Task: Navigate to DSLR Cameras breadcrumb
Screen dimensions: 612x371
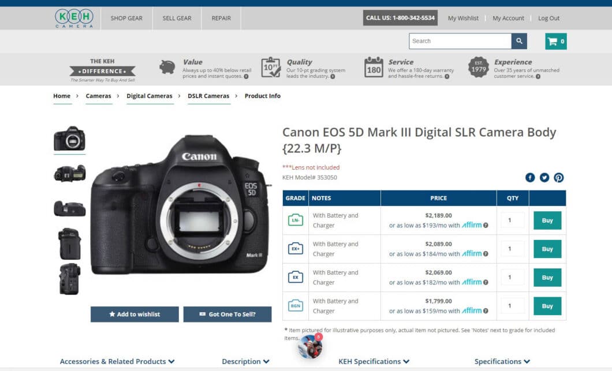Action: point(208,96)
